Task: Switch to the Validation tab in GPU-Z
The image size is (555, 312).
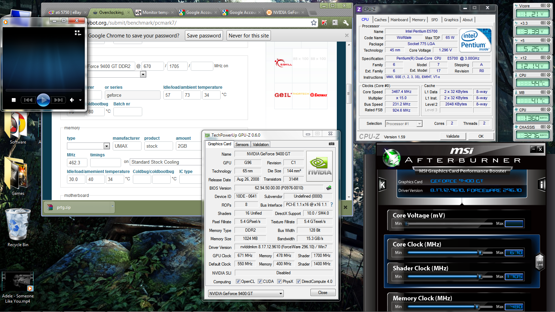Action: tap(261, 145)
